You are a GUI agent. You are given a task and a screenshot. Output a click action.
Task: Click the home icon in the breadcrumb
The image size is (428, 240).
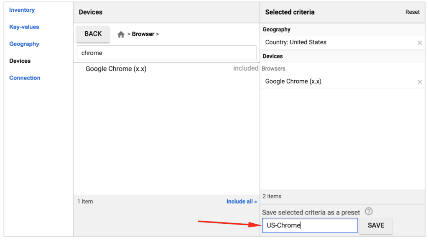121,34
